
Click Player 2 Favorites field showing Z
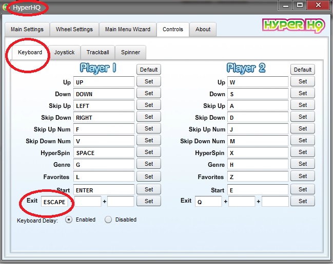point(258,177)
